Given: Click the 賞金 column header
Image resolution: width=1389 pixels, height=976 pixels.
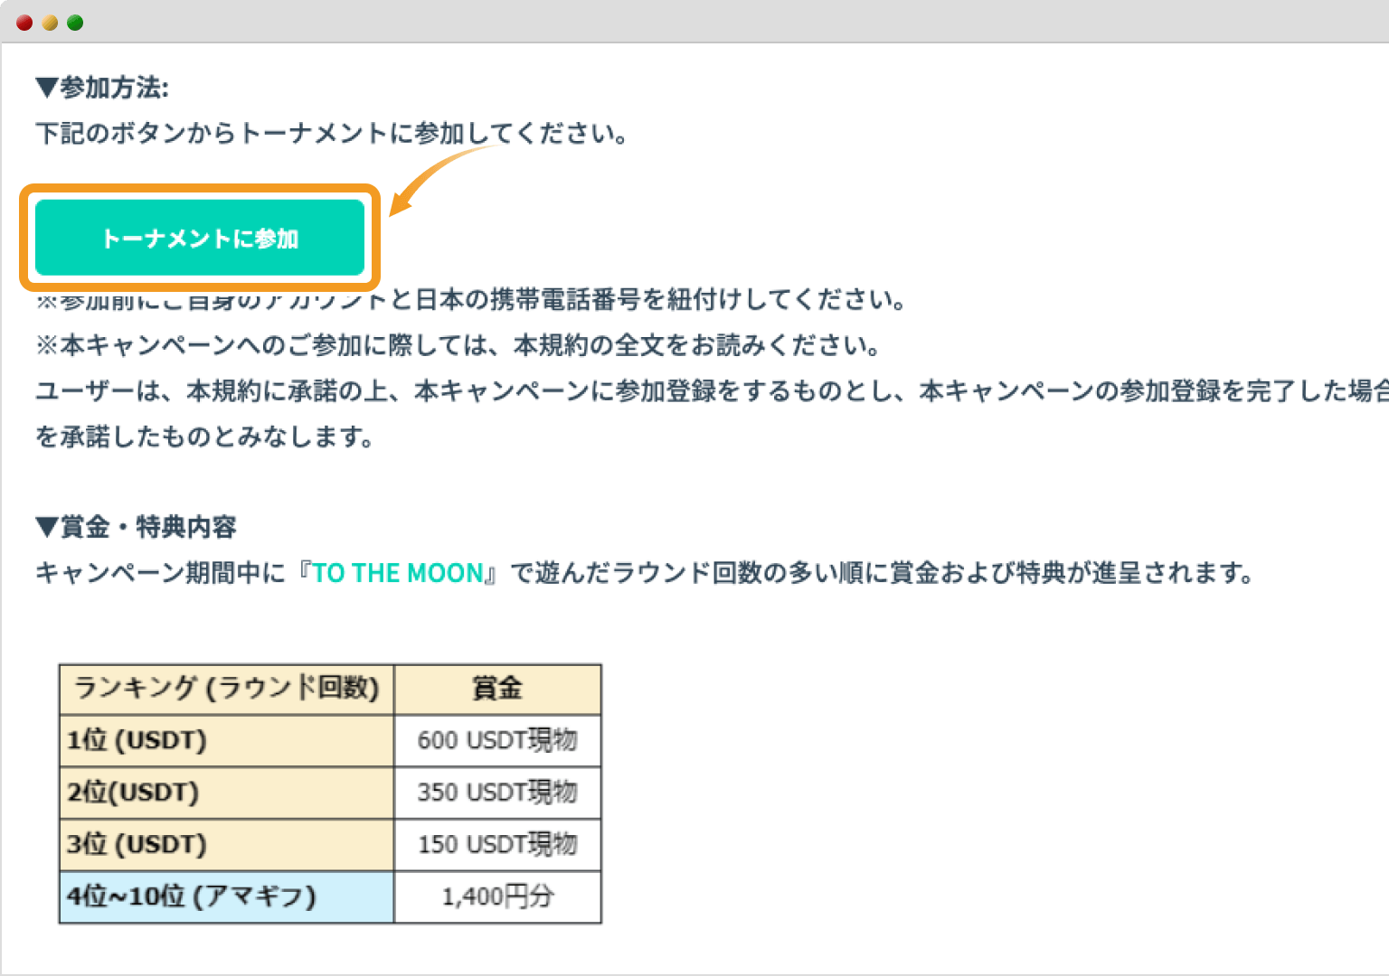Looking at the screenshot, I should click(497, 689).
